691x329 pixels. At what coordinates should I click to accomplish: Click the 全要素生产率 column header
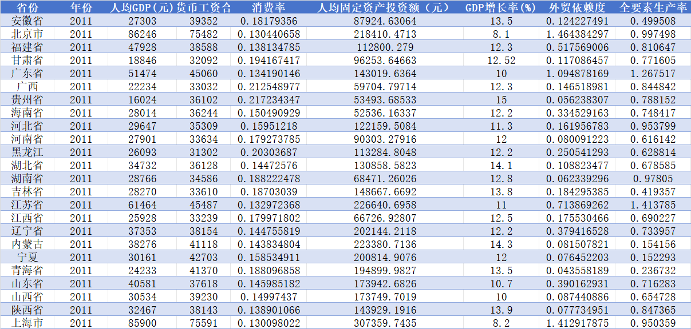point(653,7)
